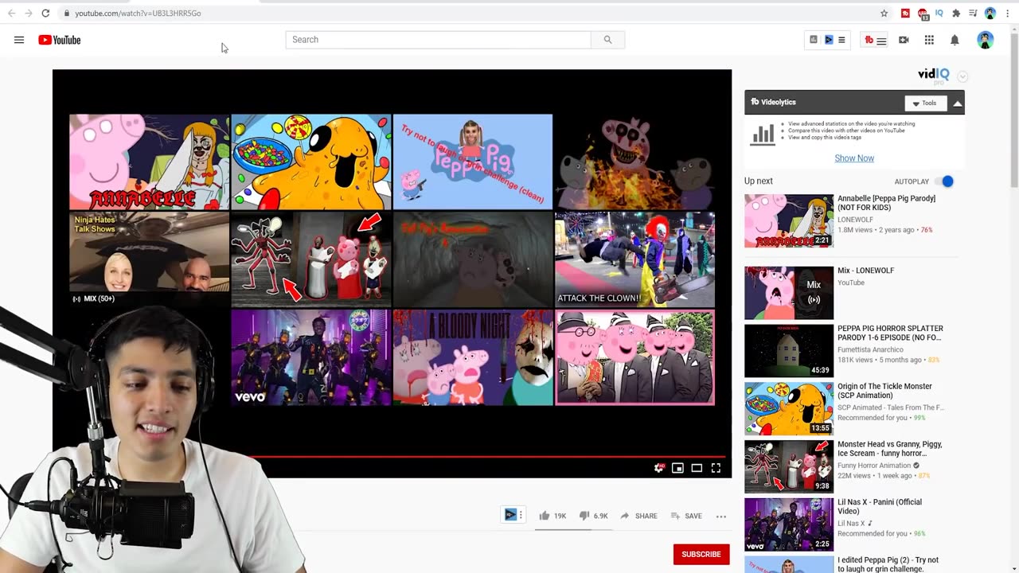Screen dimensions: 1019x573
Task: Open the Mix - LONEWOLF sidebar title
Action: (x=865, y=271)
